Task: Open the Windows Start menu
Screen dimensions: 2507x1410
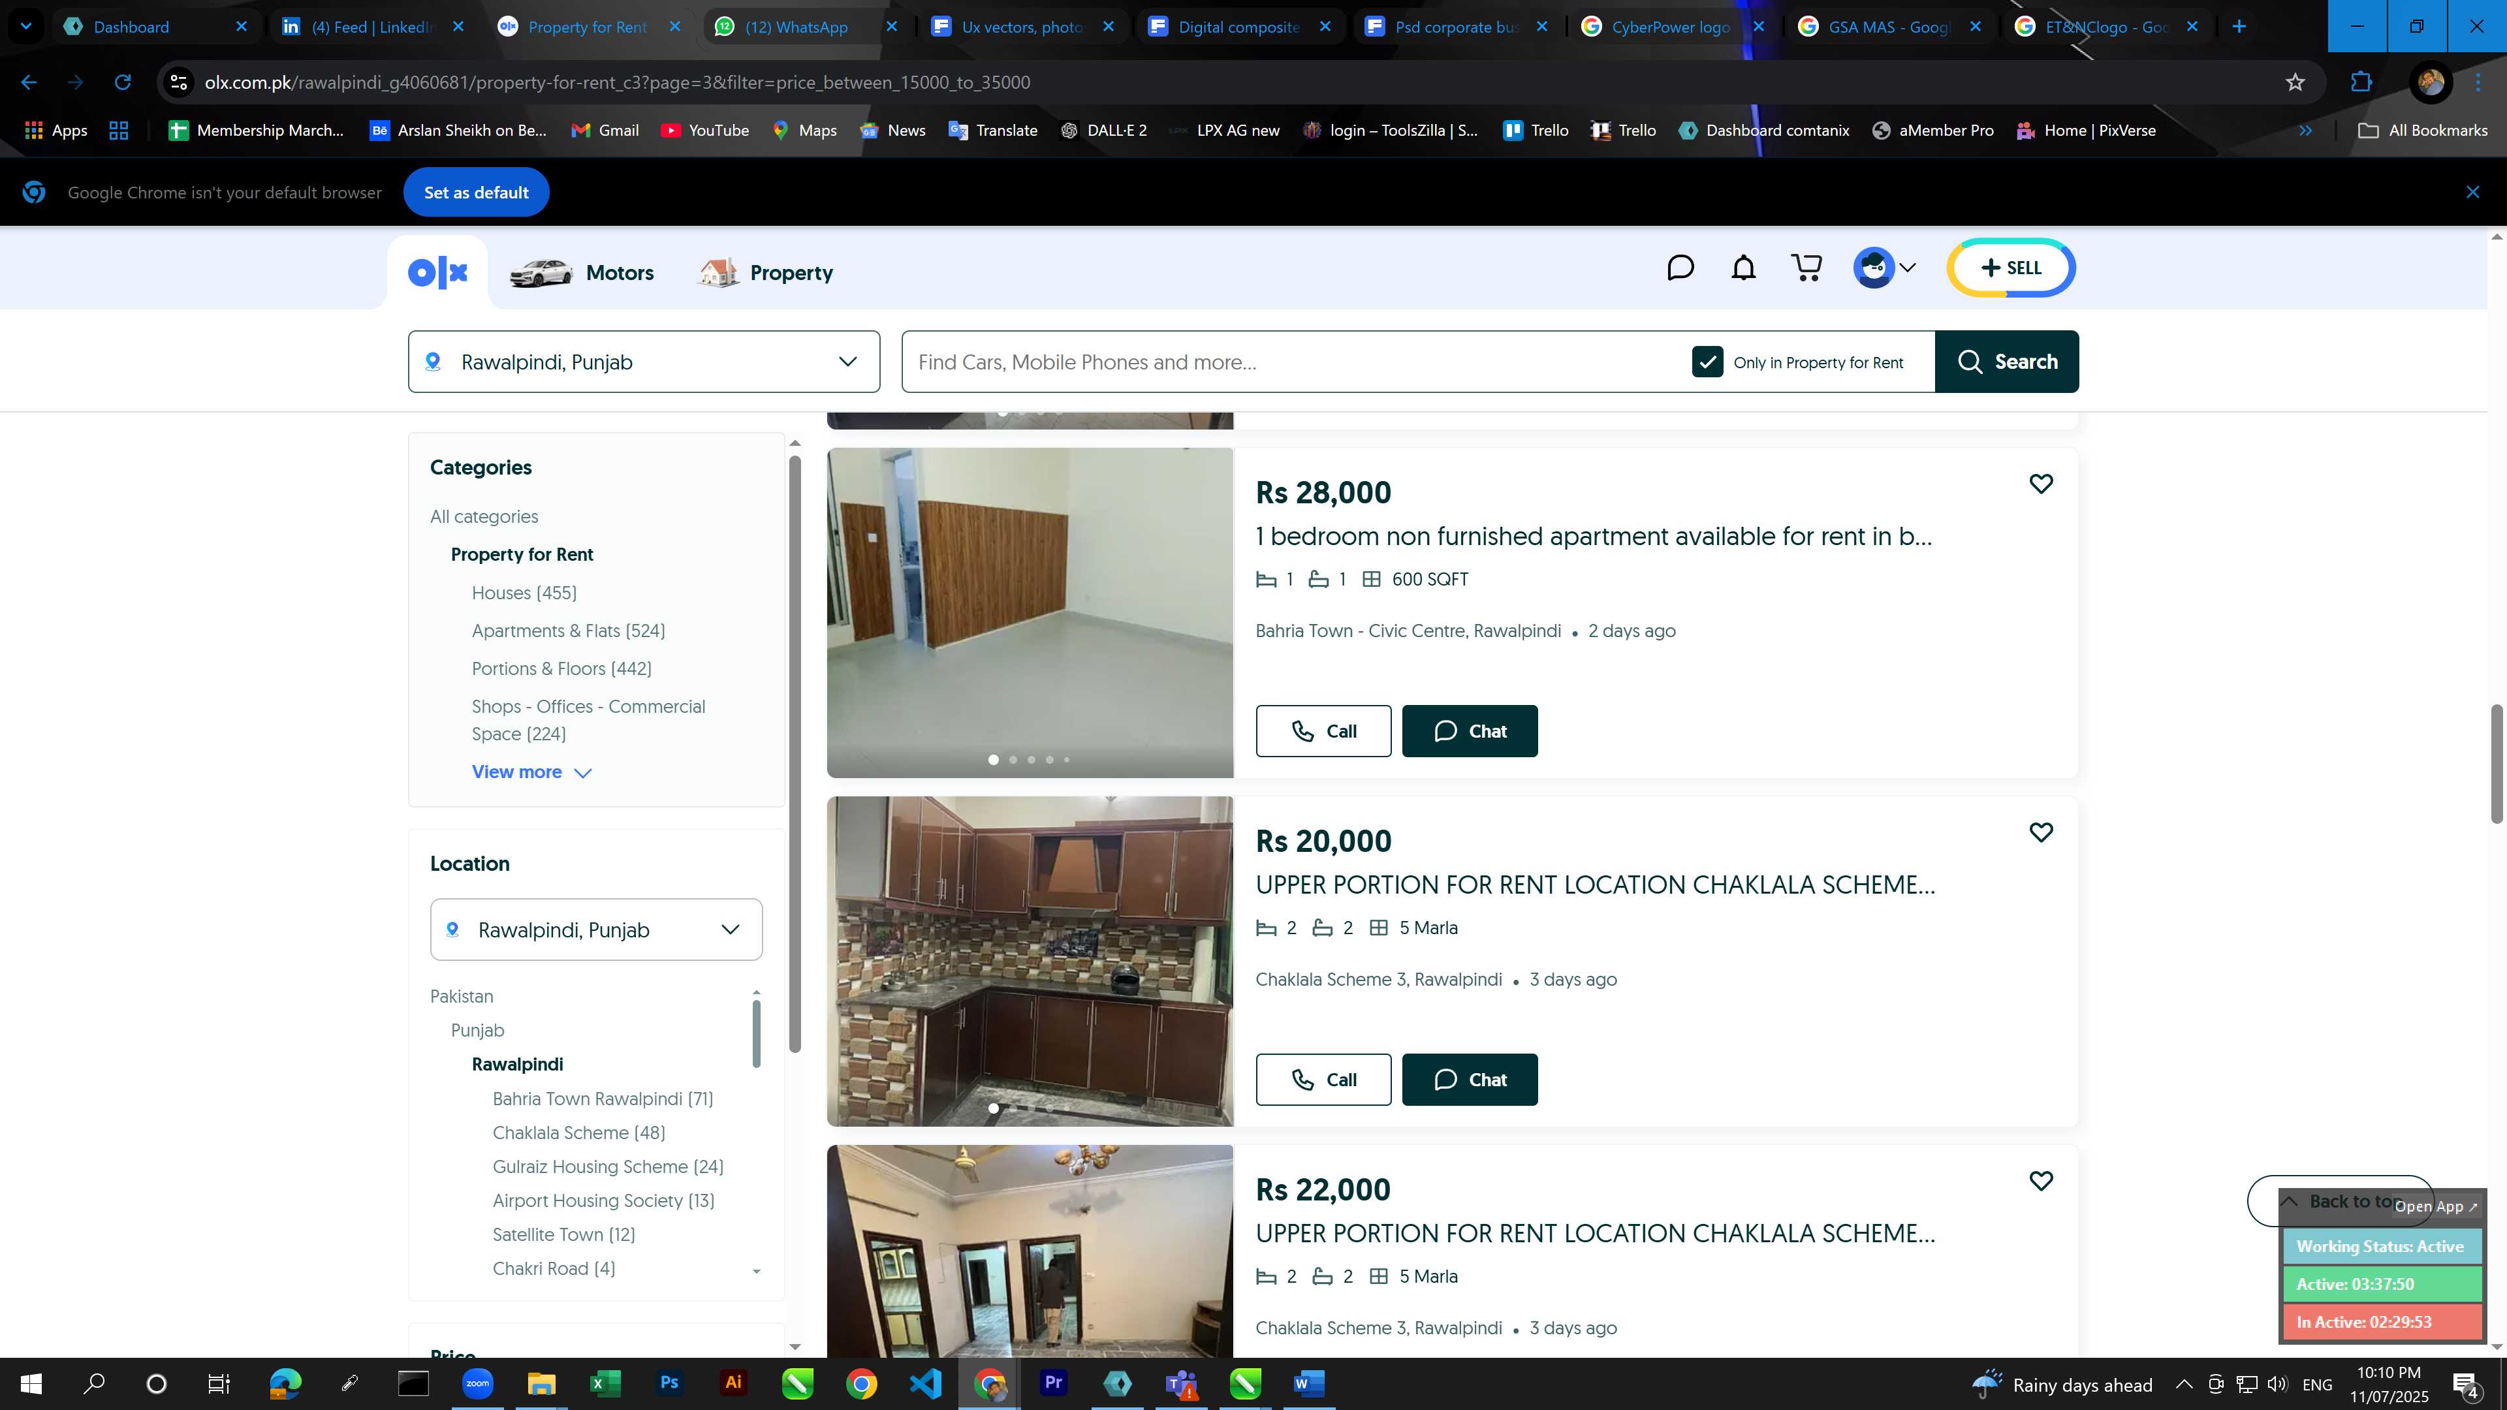Action: [31, 1384]
